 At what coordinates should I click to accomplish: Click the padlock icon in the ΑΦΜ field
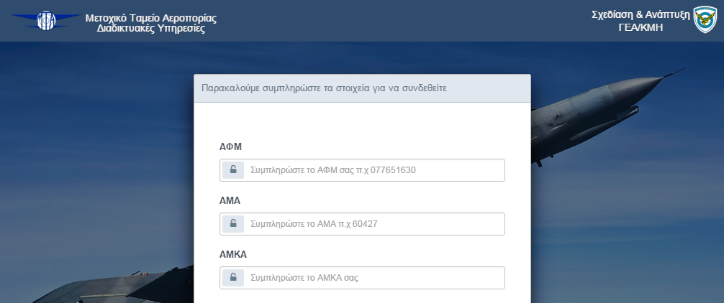point(232,170)
